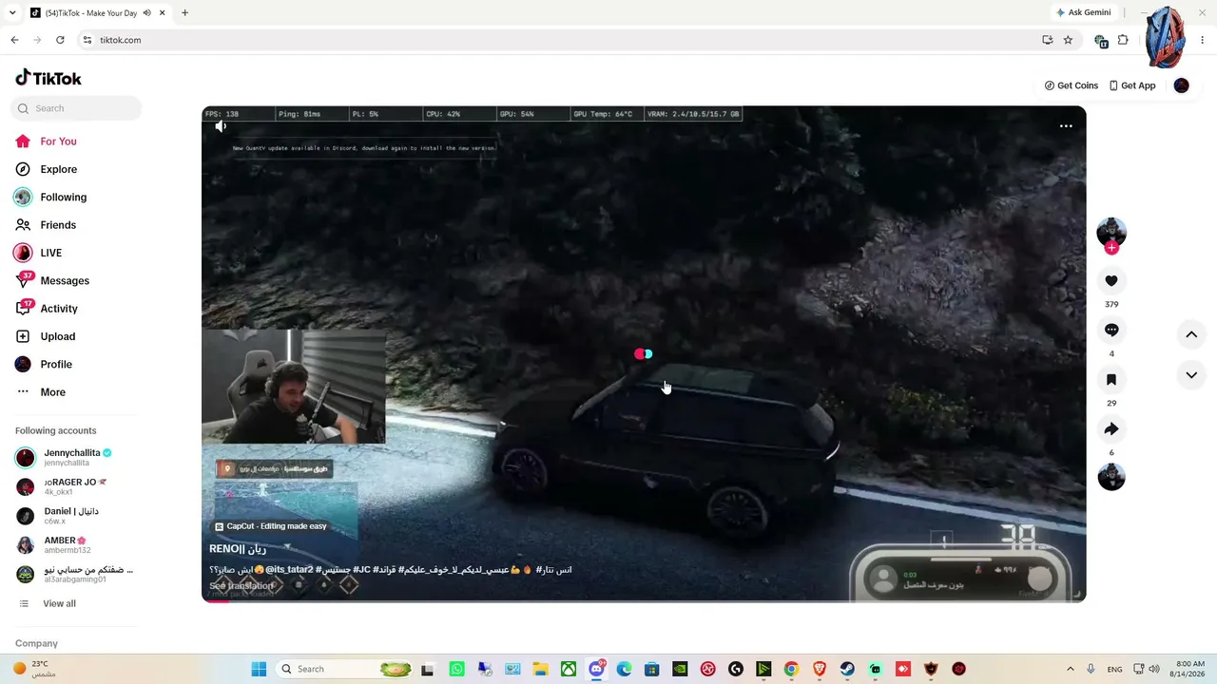Open the ENG language switcher
Screen dimensions: 1217x684
click(x=1114, y=669)
